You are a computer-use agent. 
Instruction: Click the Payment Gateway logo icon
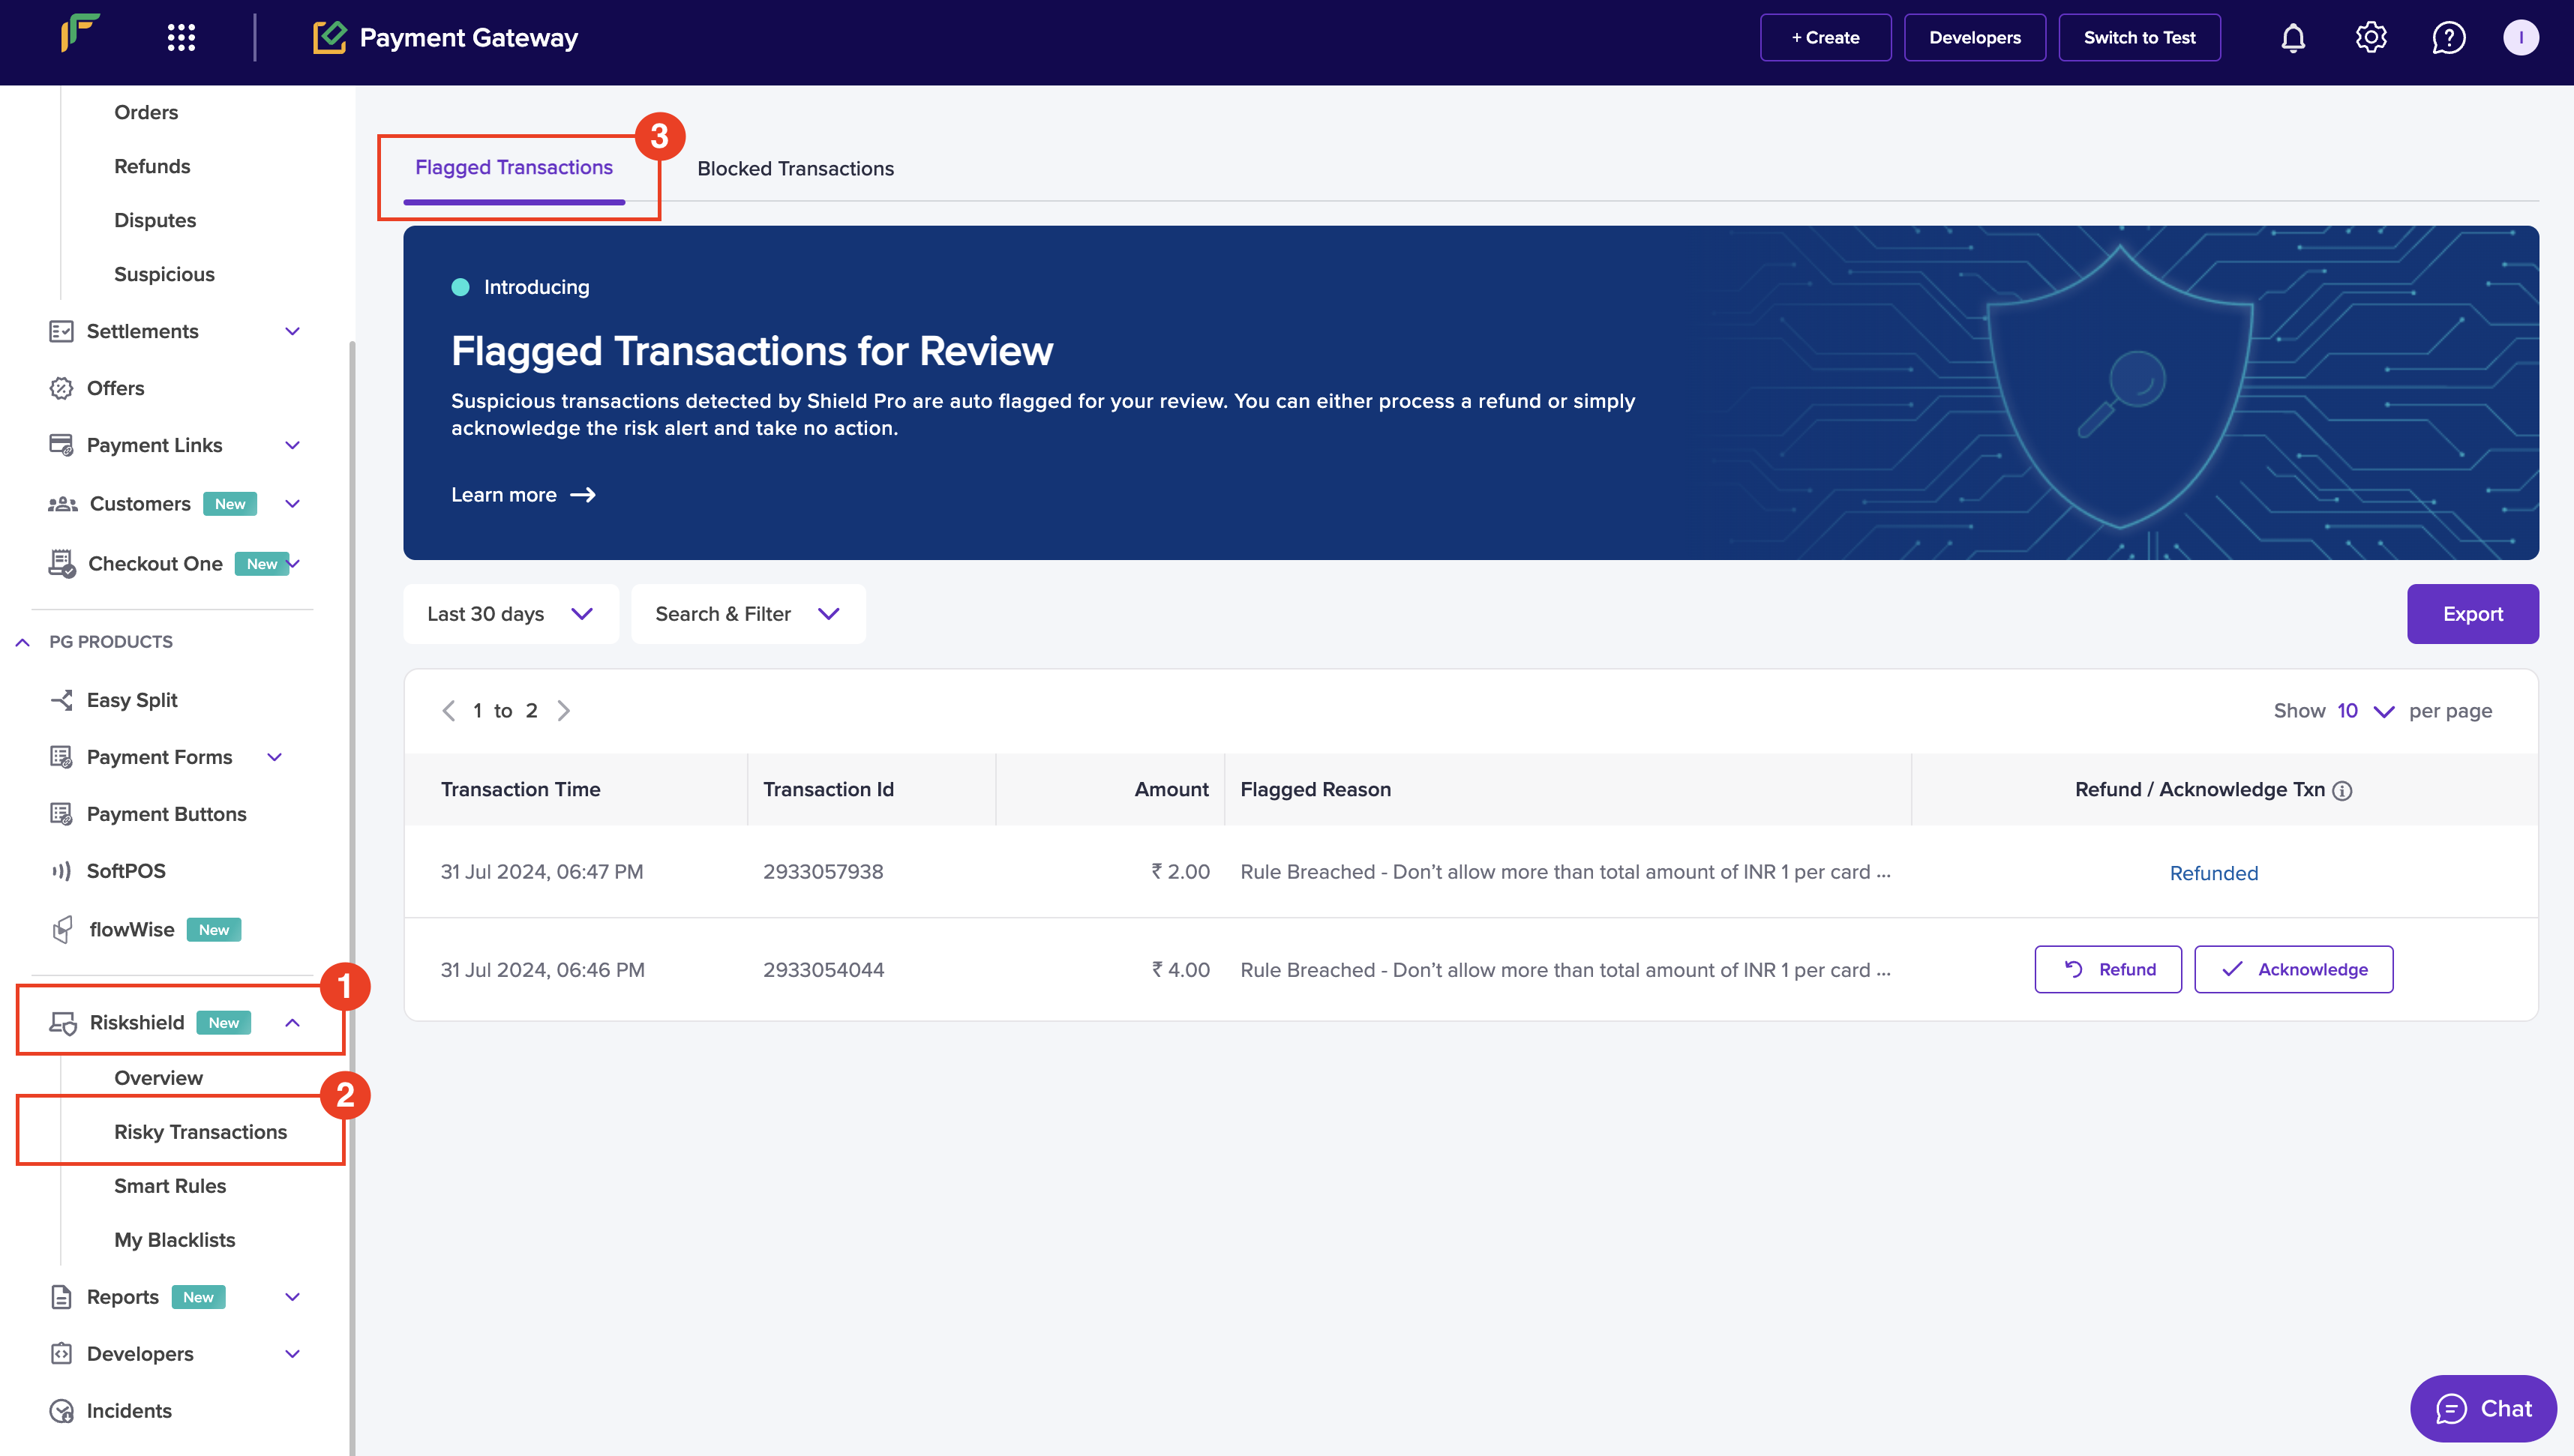(328, 35)
